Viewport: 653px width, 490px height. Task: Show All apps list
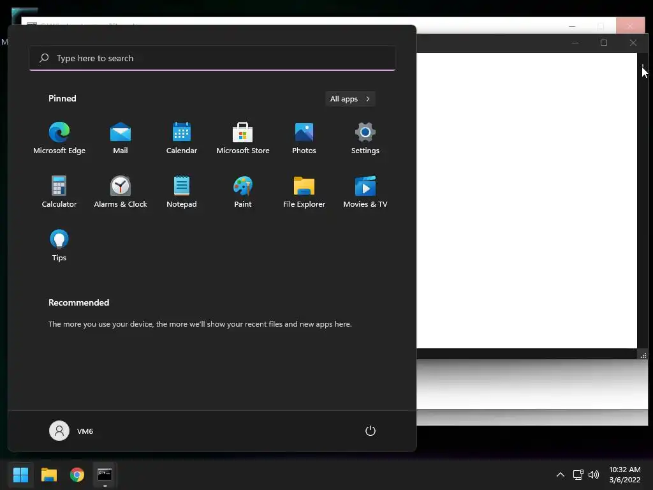[x=350, y=99]
